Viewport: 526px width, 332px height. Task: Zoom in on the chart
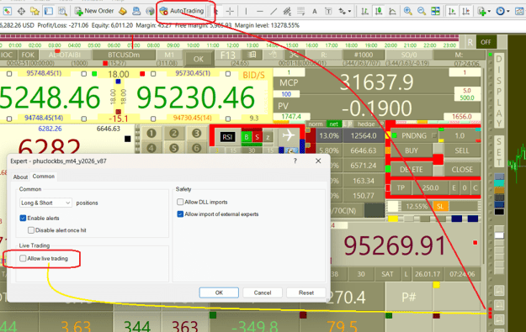click(x=408, y=12)
